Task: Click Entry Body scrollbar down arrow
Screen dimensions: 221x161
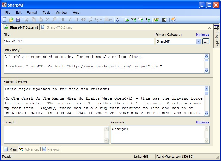Action: (x=206, y=70)
